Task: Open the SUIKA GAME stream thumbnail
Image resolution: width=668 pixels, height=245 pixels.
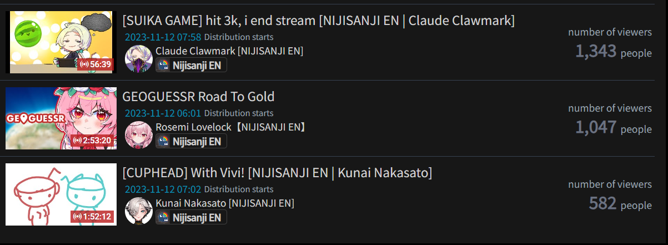Action: [61, 42]
